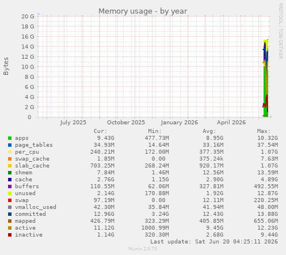Click the '20 G' y-axis tick label
Screen dimensions: 286x255
click(x=28, y=17)
